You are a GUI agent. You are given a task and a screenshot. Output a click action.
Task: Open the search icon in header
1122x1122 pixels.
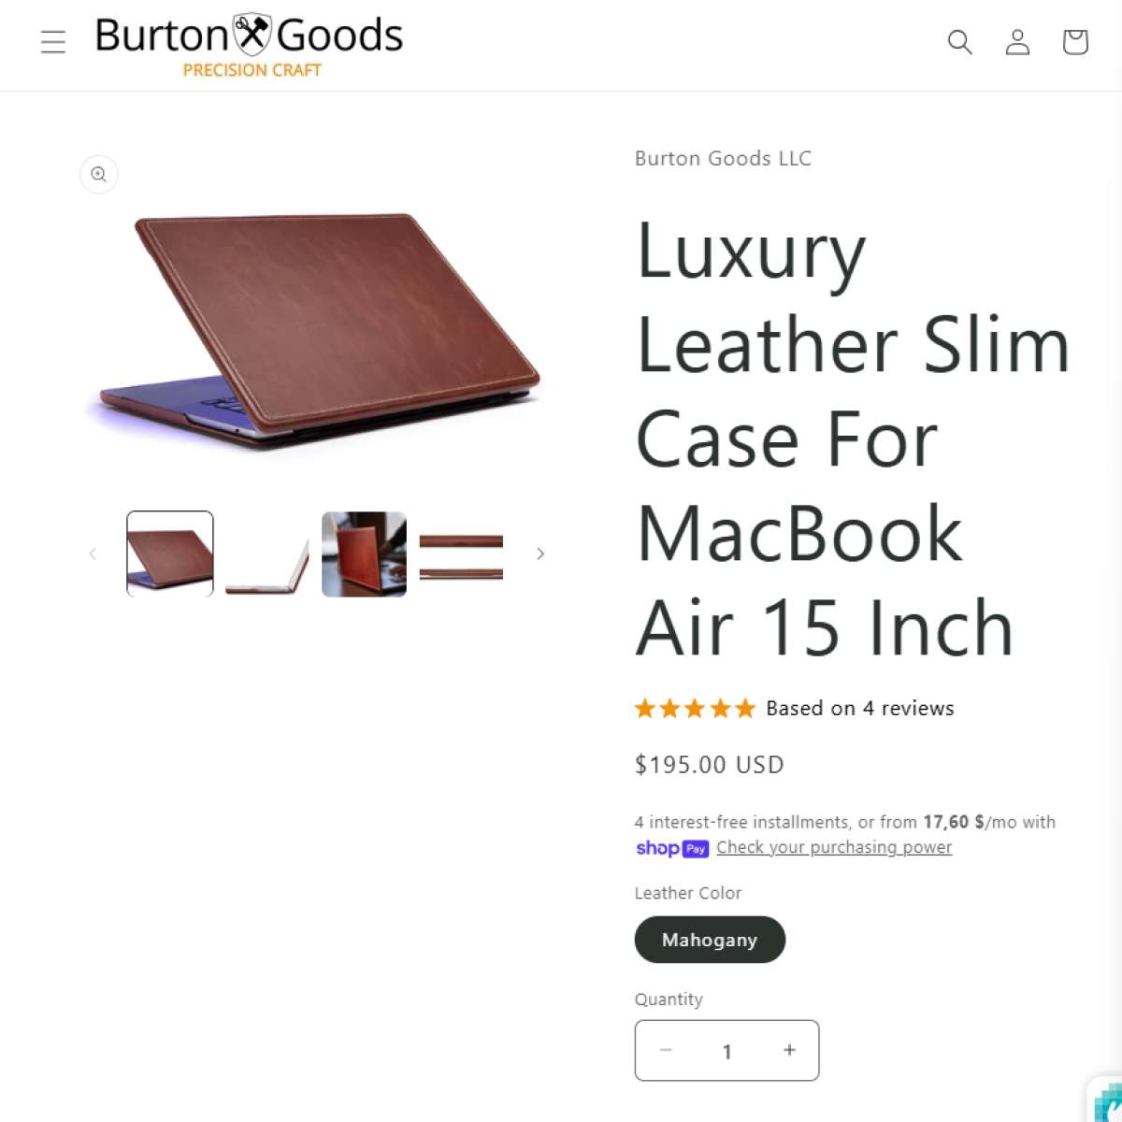coord(960,42)
